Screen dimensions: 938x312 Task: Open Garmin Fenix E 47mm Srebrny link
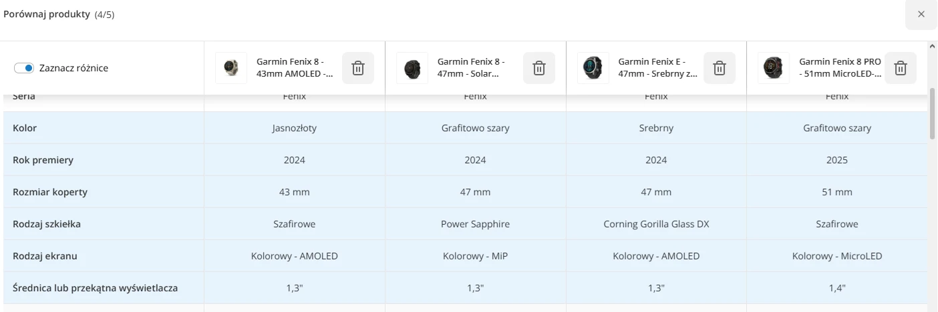[657, 68]
